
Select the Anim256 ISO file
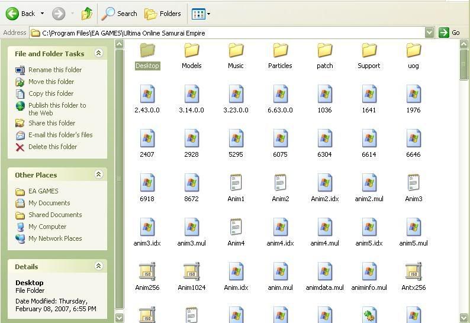click(x=147, y=277)
